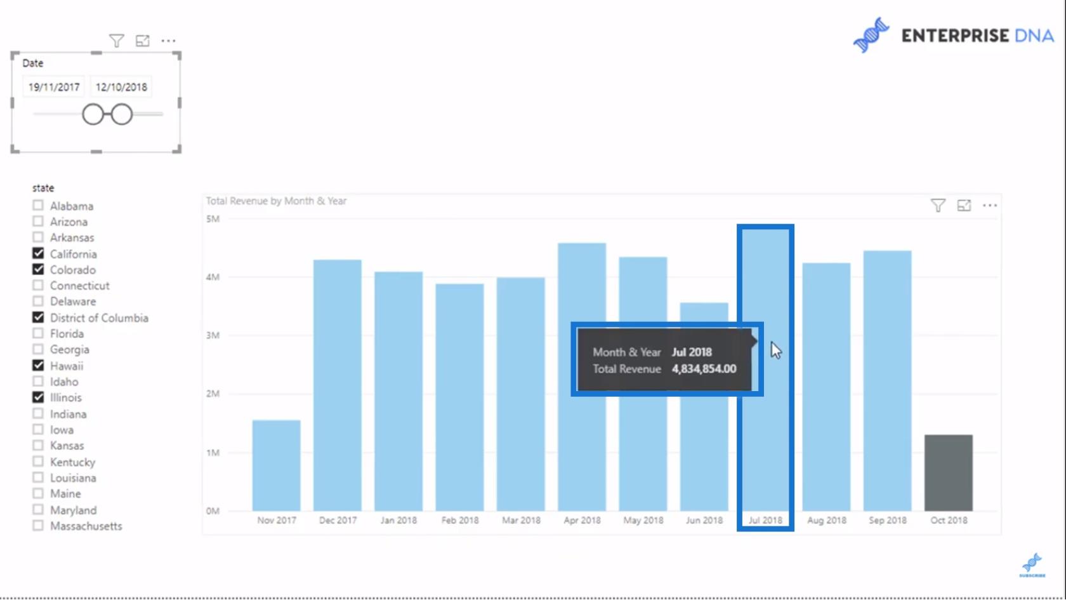Click the Oct 2018 axis label
The width and height of the screenshot is (1066, 600).
949,520
